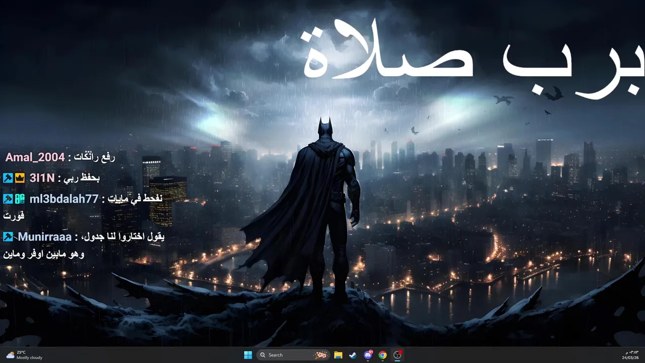Screen dimensions: 645x363
Task: Click the moderator badge beside Munirraaa
Action: pos(8,236)
